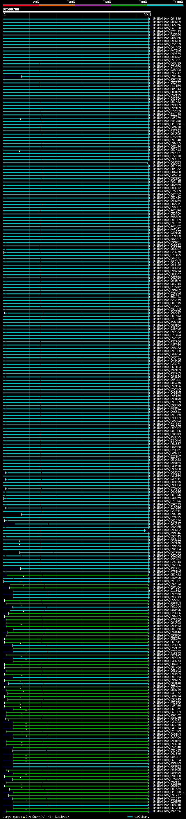Select subject UniRef100_Q6UDQ3

coord(167,472)
